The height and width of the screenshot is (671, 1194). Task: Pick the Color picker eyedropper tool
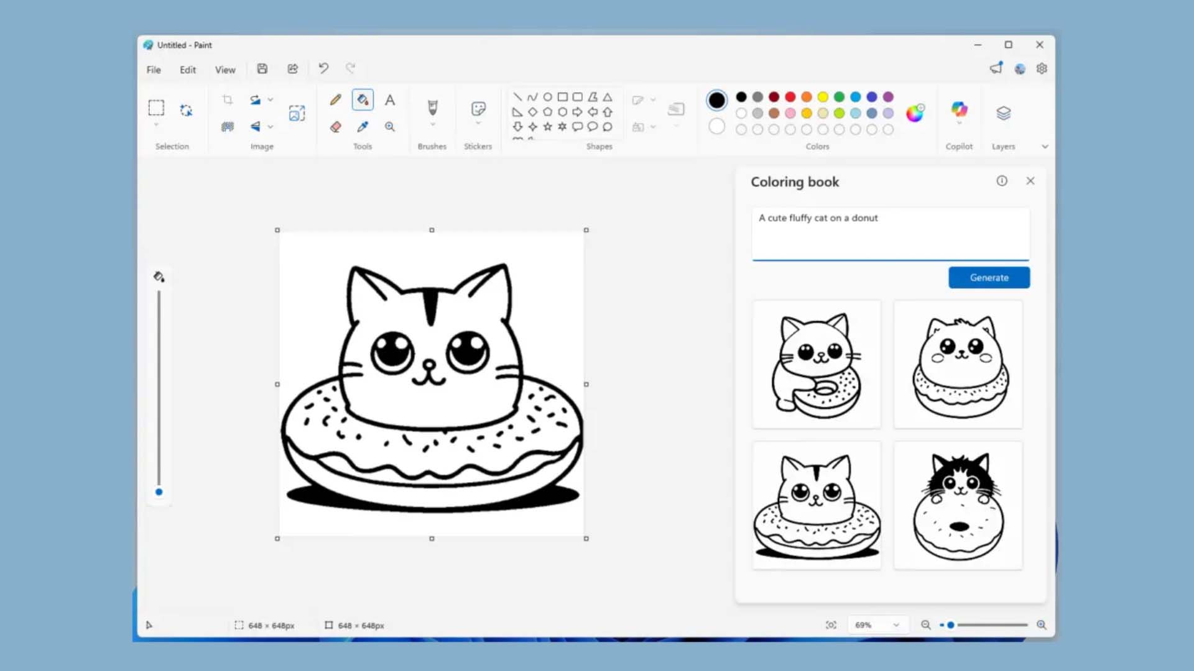coord(363,127)
